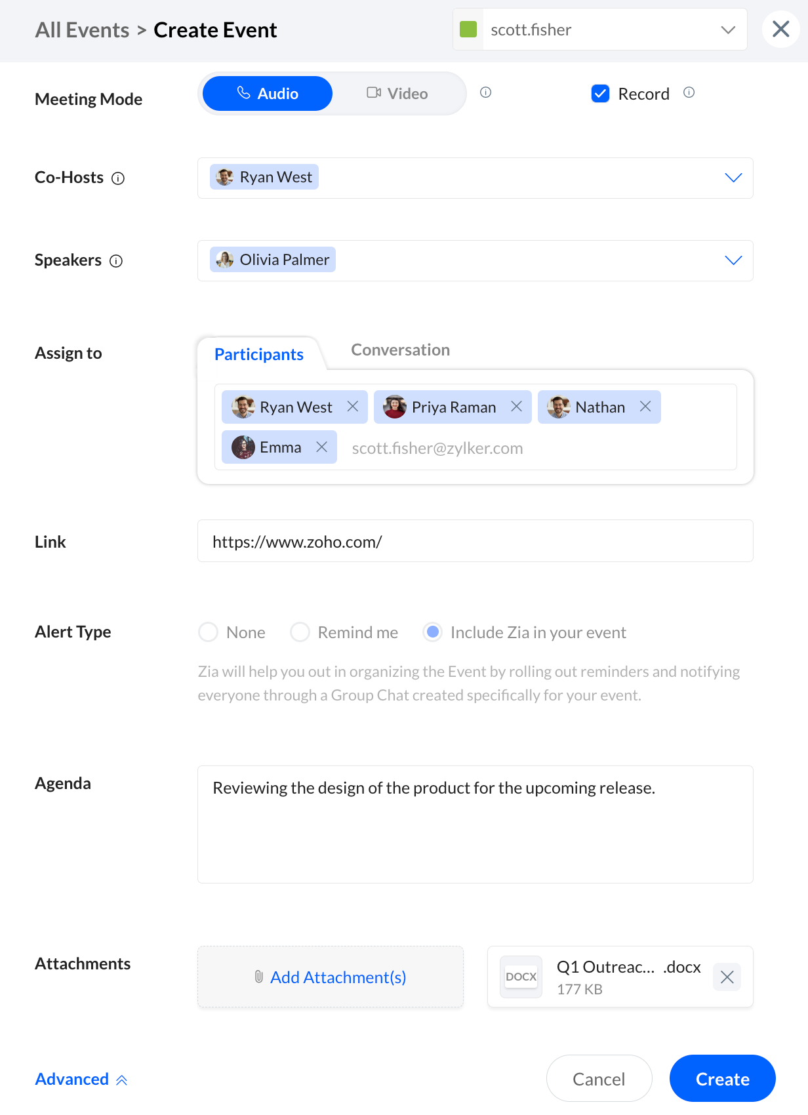The image size is (808, 1115).
Task: Switch meeting mode to Video
Action: [397, 94]
